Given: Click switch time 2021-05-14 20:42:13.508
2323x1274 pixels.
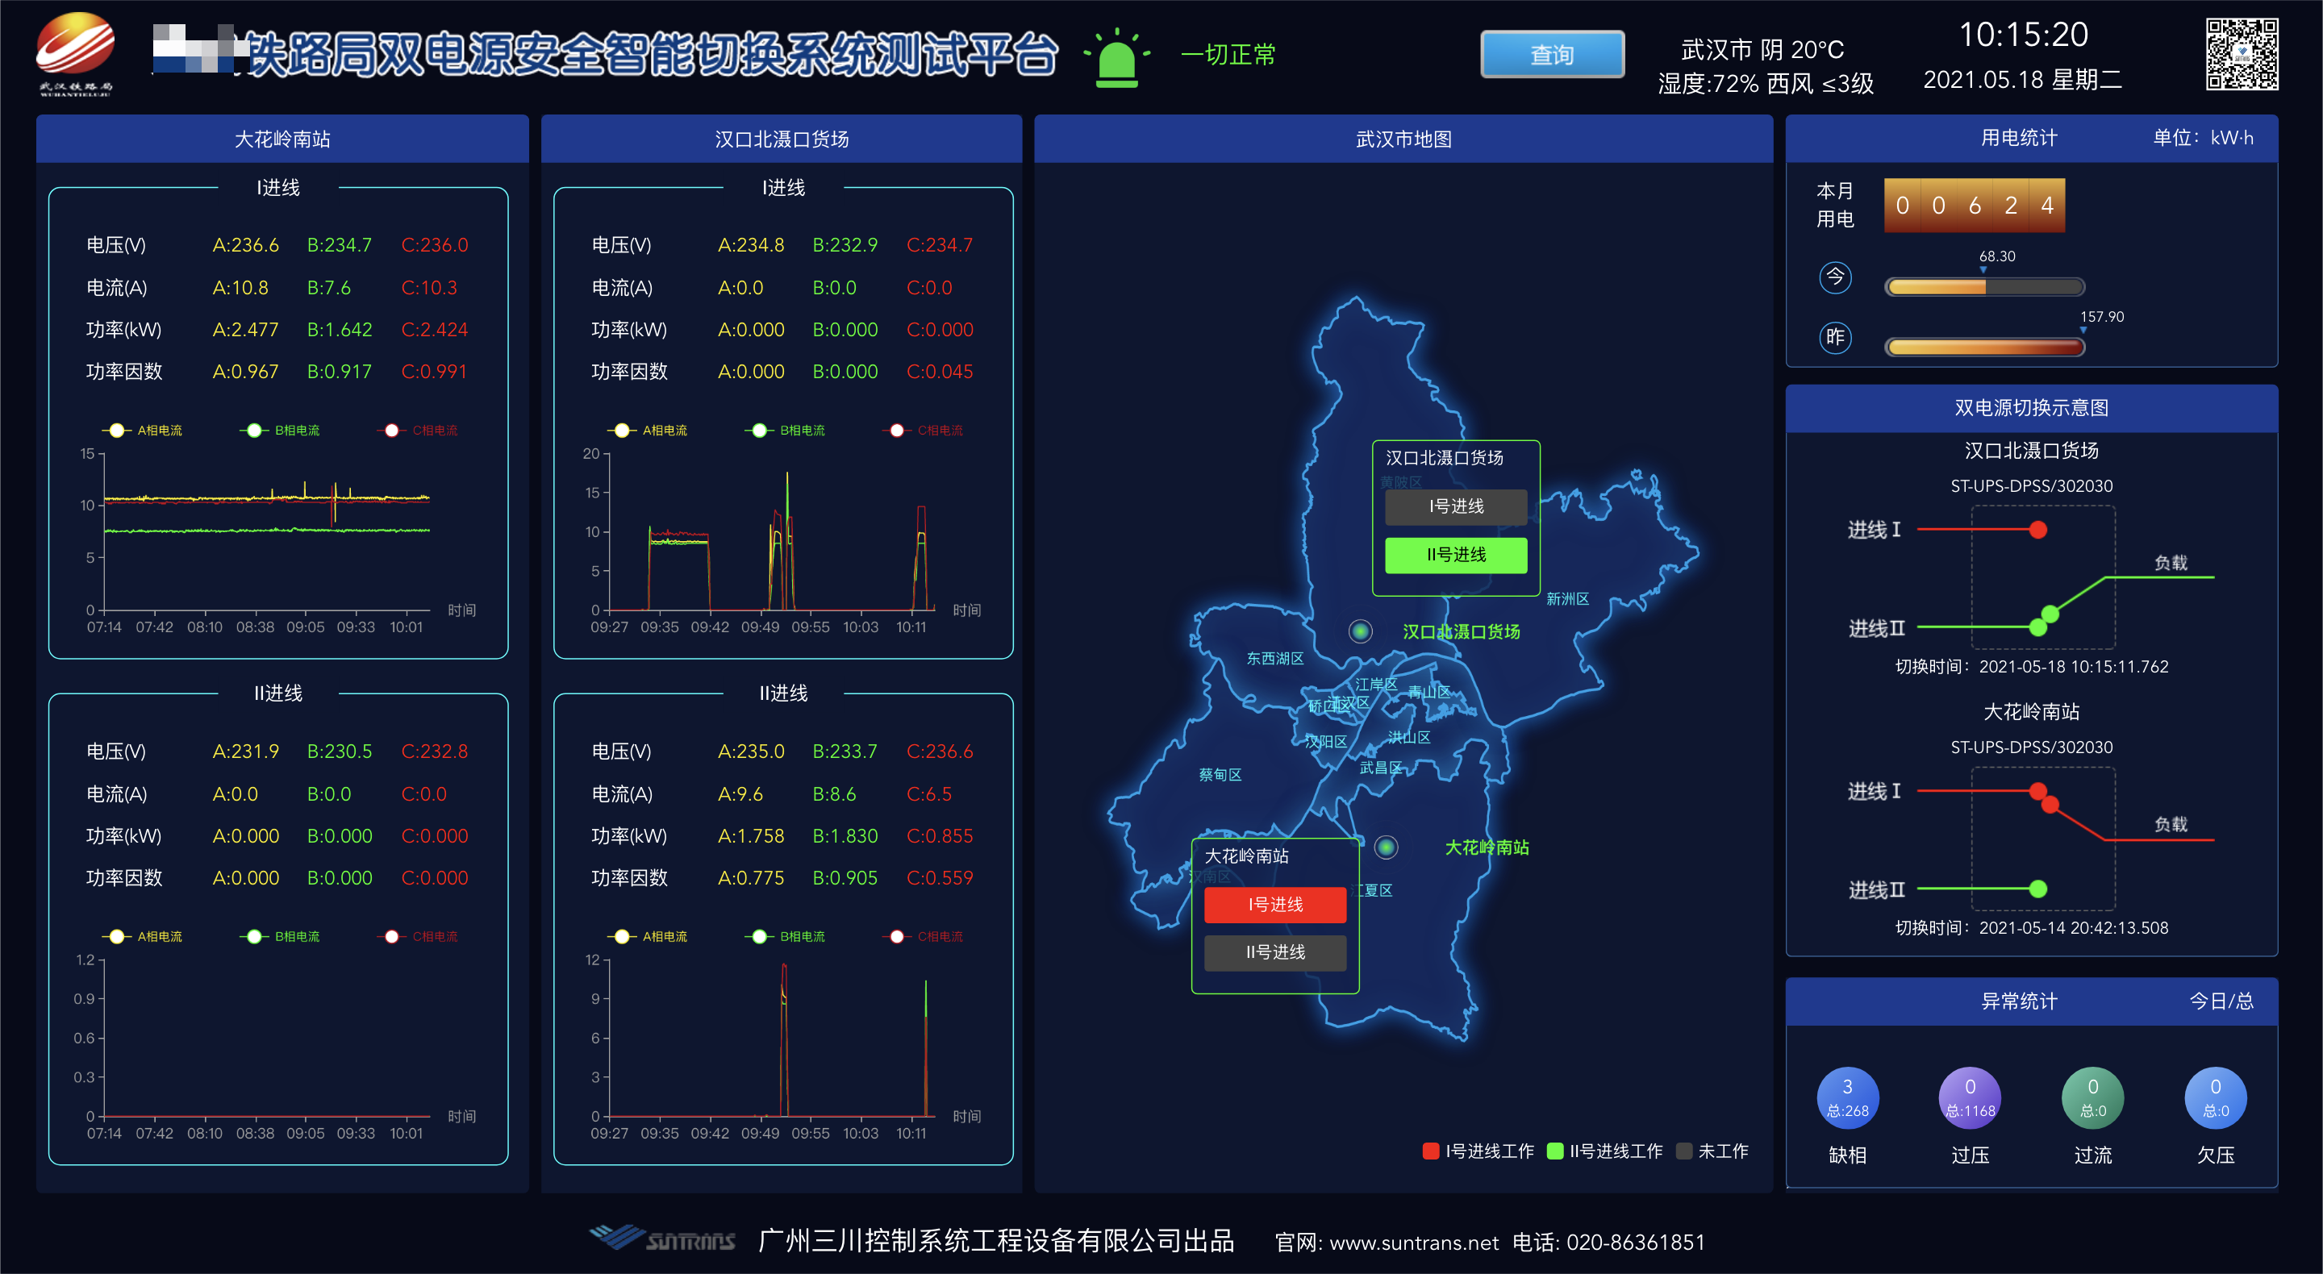Looking at the screenshot, I should click(2073, 928).
